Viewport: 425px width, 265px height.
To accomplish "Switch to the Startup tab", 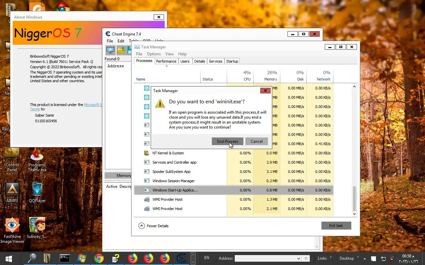I will tap(232, 61).
